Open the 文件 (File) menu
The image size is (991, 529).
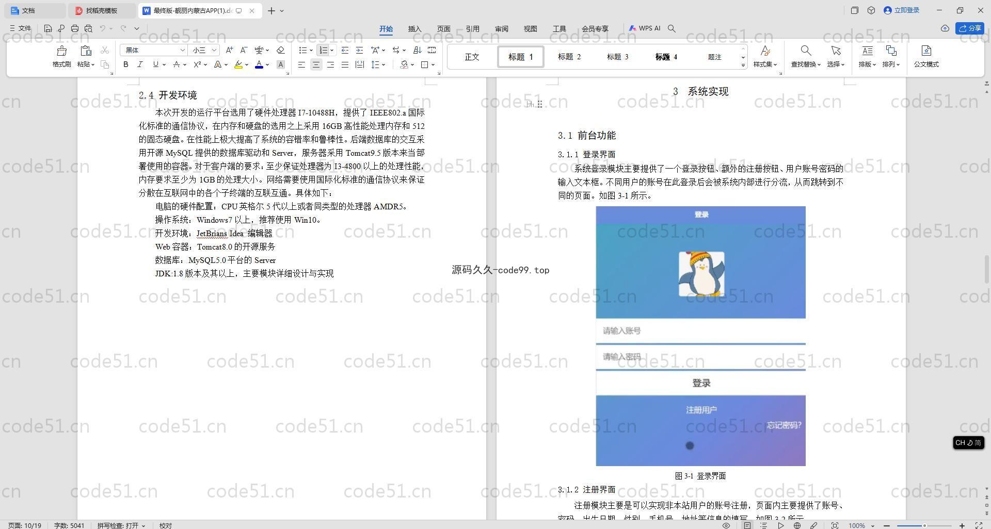[x=21, y=28]
